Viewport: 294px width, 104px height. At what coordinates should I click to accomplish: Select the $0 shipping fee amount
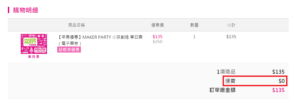click(x=281, y=81)
